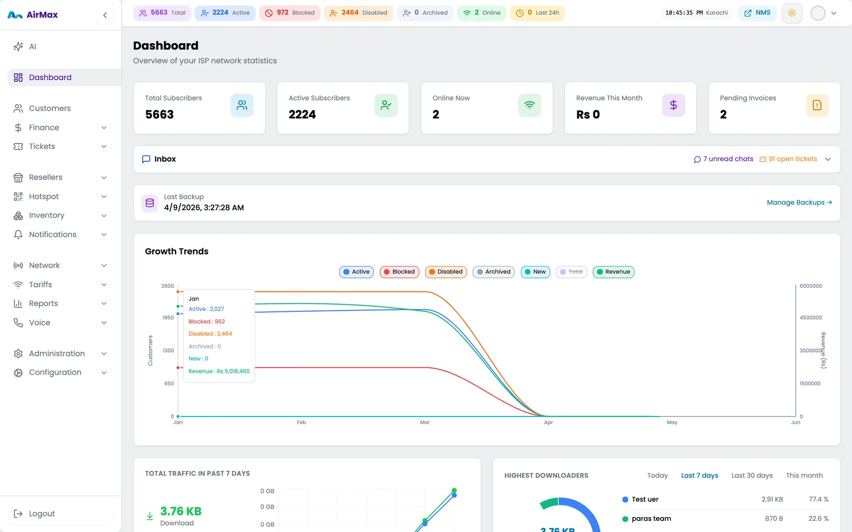This screenshot has height=532, width=852.
Task: Toggle the Blocked series legend
Action: pos(399,272)
